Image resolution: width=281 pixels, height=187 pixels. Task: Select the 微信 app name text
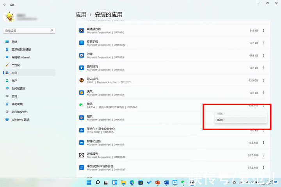coord(90,104)
